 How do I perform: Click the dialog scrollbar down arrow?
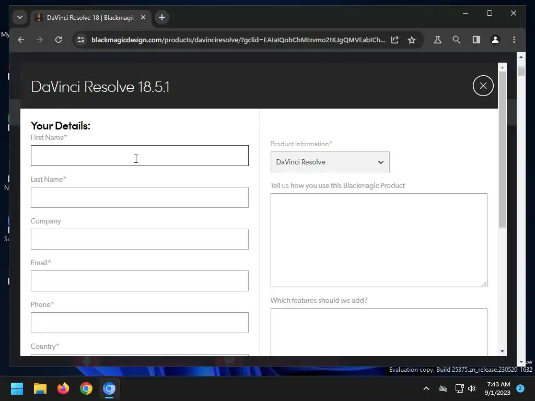(x=502, y=351)
